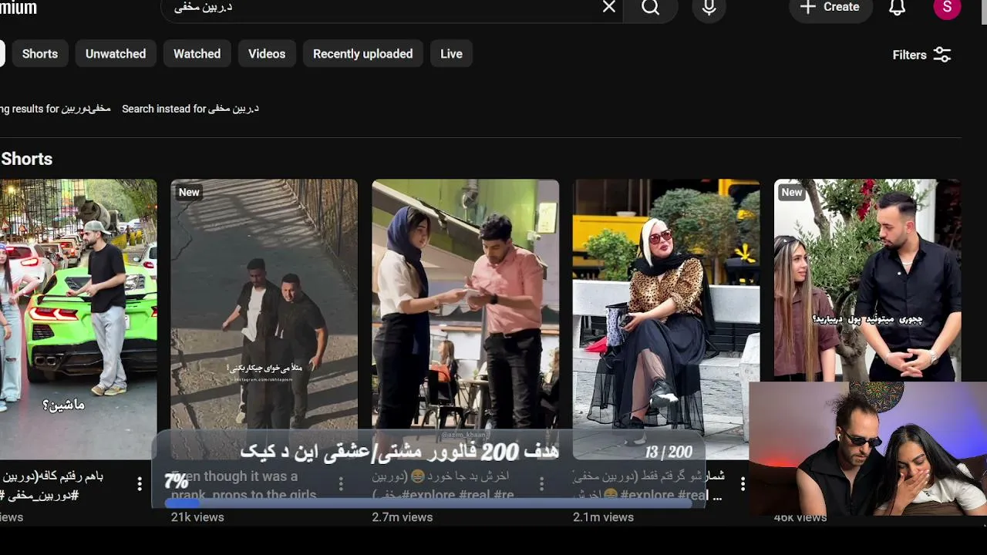Clear the search query with the X icon
The height and width of the screenshot is (555, 987).
(x=609, y=7)
